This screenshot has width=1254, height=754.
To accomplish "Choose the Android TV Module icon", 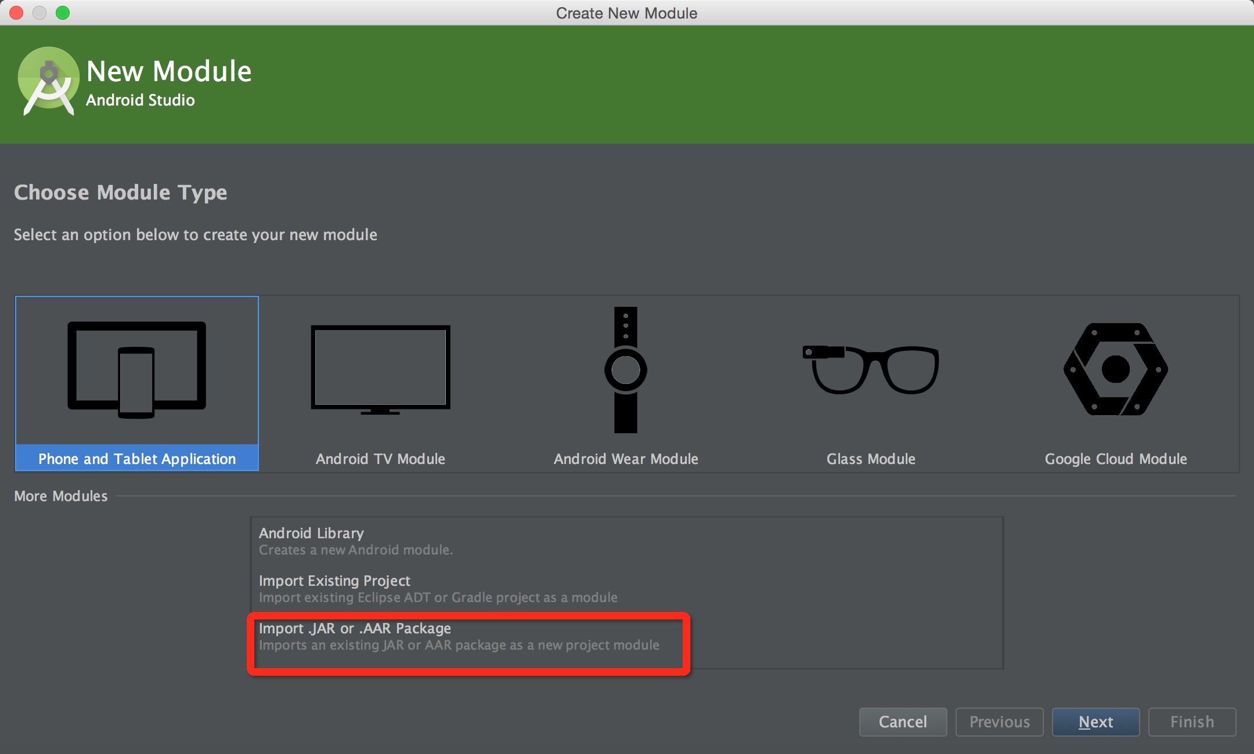I will (381, 370).
